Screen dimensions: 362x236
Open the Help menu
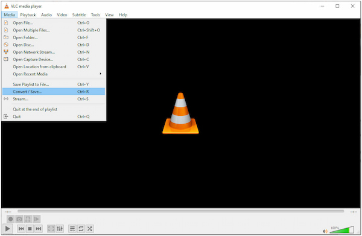coord(123,14)
